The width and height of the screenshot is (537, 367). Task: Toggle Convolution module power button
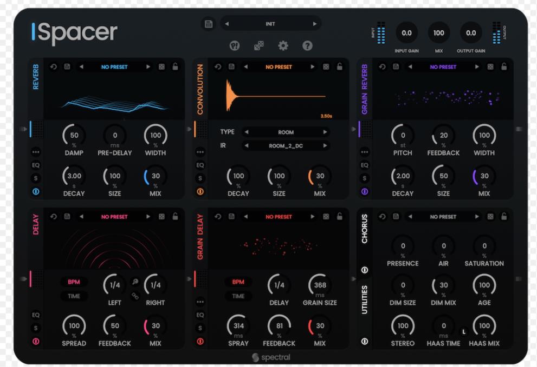200,192
